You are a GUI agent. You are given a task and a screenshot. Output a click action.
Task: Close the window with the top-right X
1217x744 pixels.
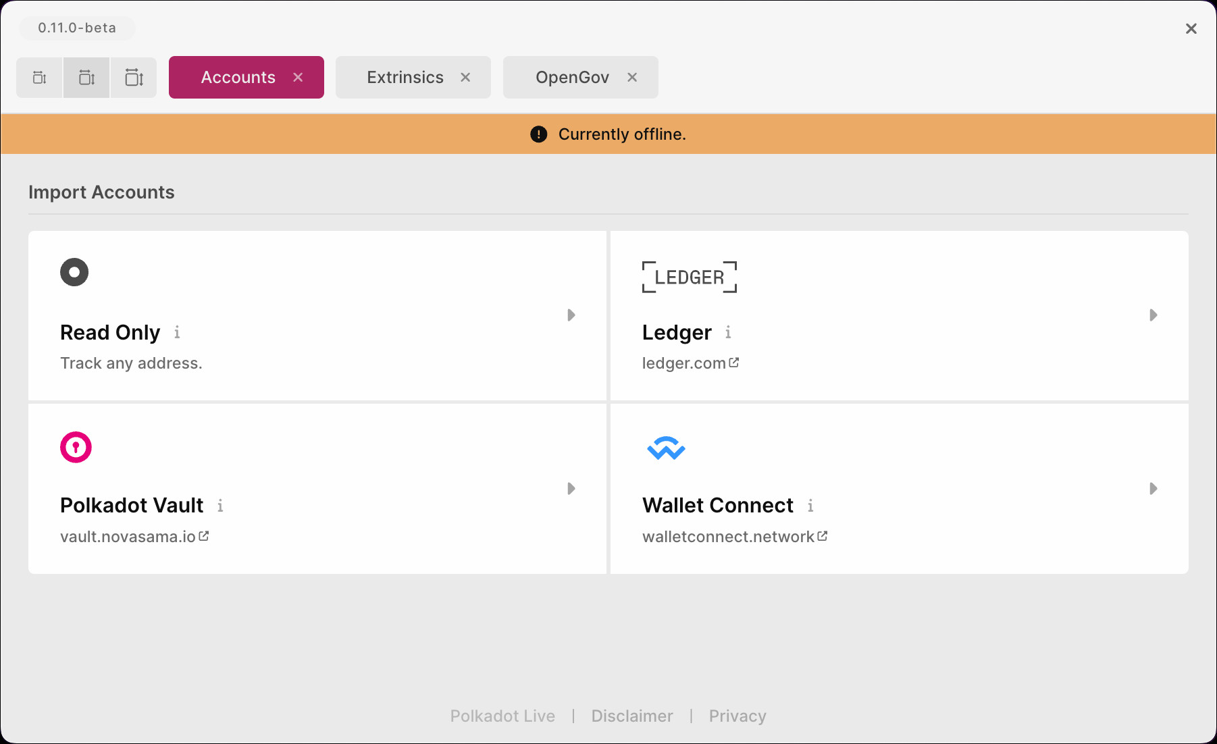pos(1191,28)
